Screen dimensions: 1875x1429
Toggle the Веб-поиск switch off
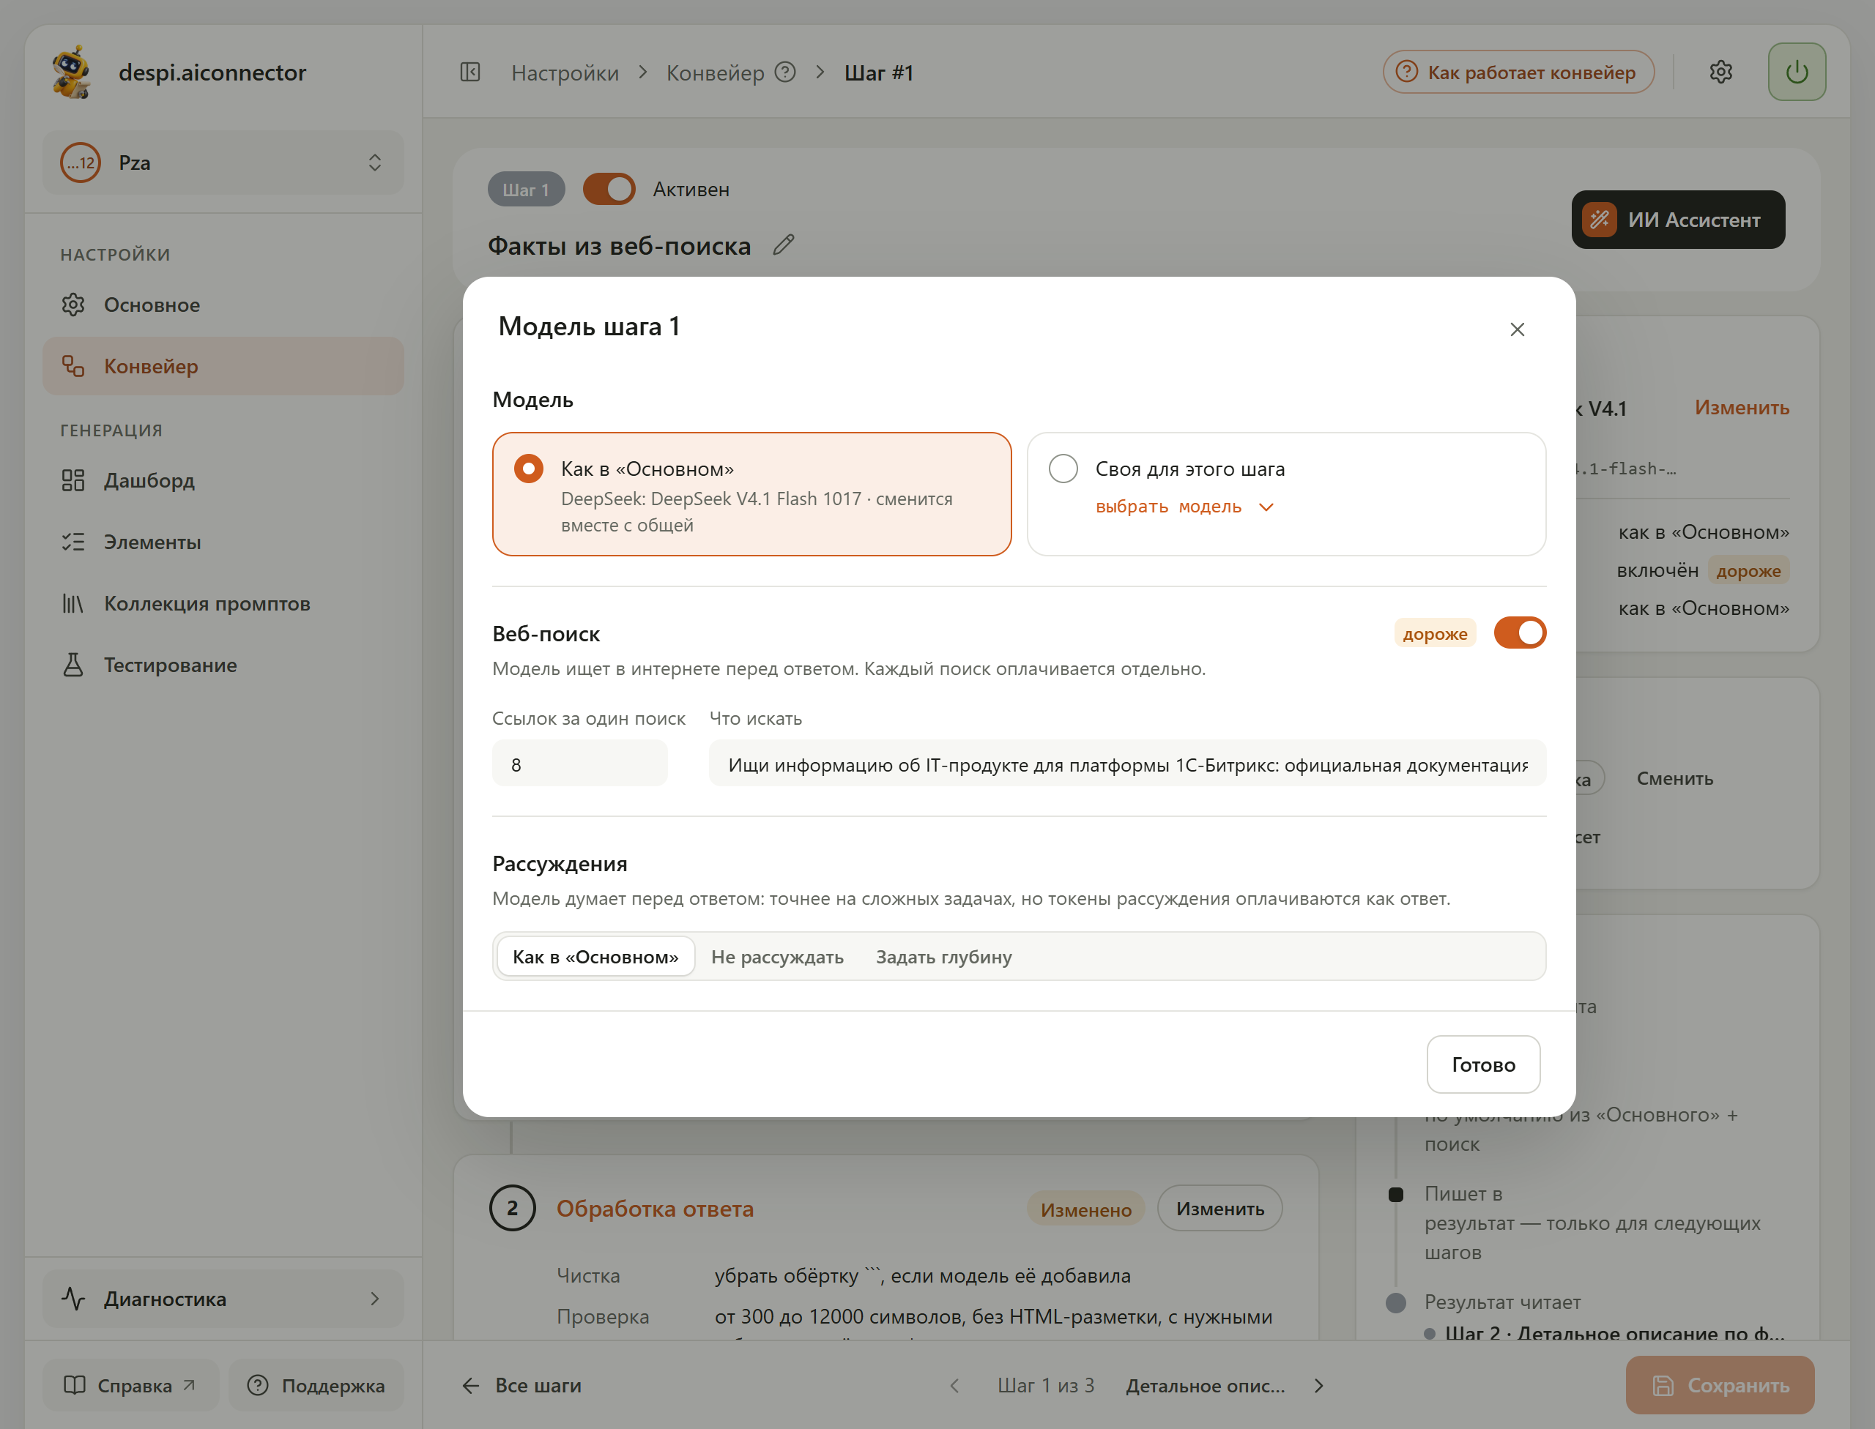pyautogui.click(x=1519, y=633)
